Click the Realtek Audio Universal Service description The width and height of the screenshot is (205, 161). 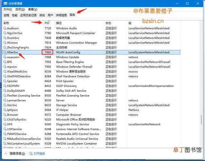pos(77,139)
